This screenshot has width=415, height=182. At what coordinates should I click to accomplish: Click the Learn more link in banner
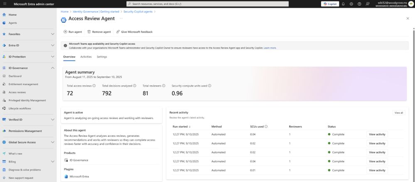270,48
